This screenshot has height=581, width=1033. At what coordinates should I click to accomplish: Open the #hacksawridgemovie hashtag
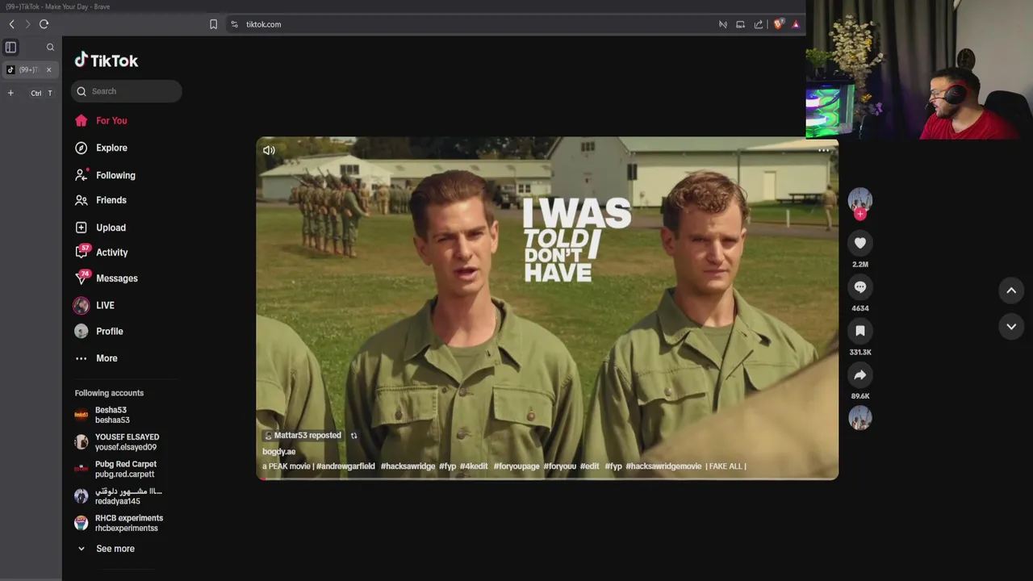point(663,466)
